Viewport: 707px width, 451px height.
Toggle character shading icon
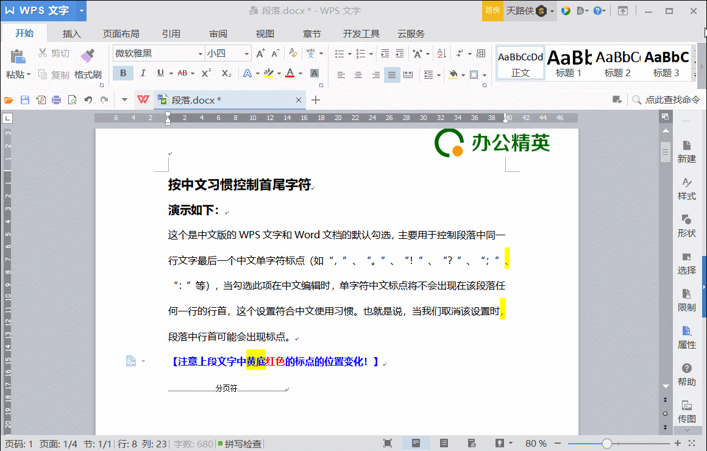(x=314, y=73)
